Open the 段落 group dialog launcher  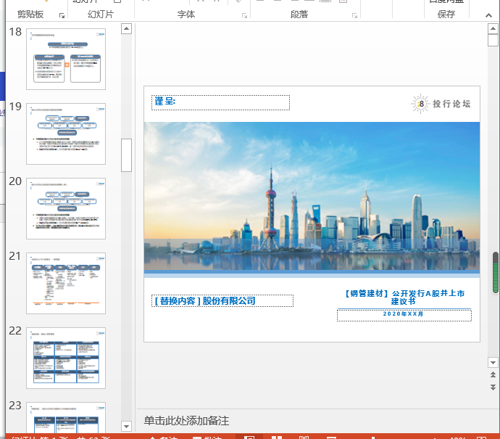click(354, 15)
